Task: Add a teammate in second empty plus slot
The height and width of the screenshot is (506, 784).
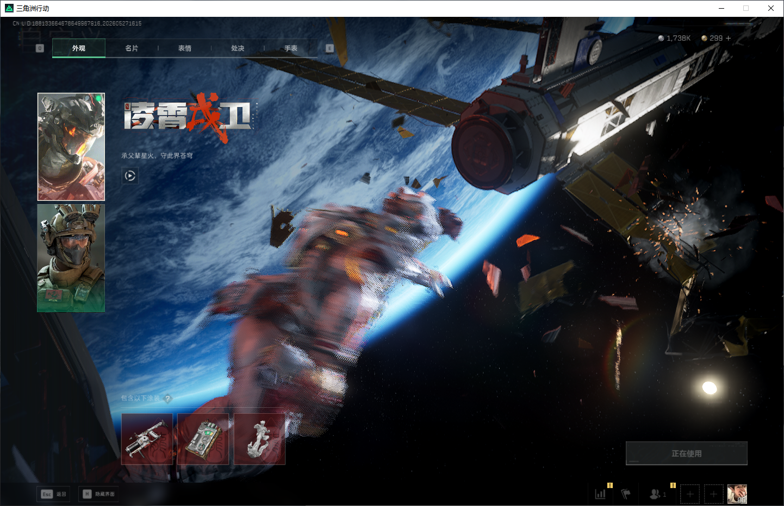Action: [714, 494]
